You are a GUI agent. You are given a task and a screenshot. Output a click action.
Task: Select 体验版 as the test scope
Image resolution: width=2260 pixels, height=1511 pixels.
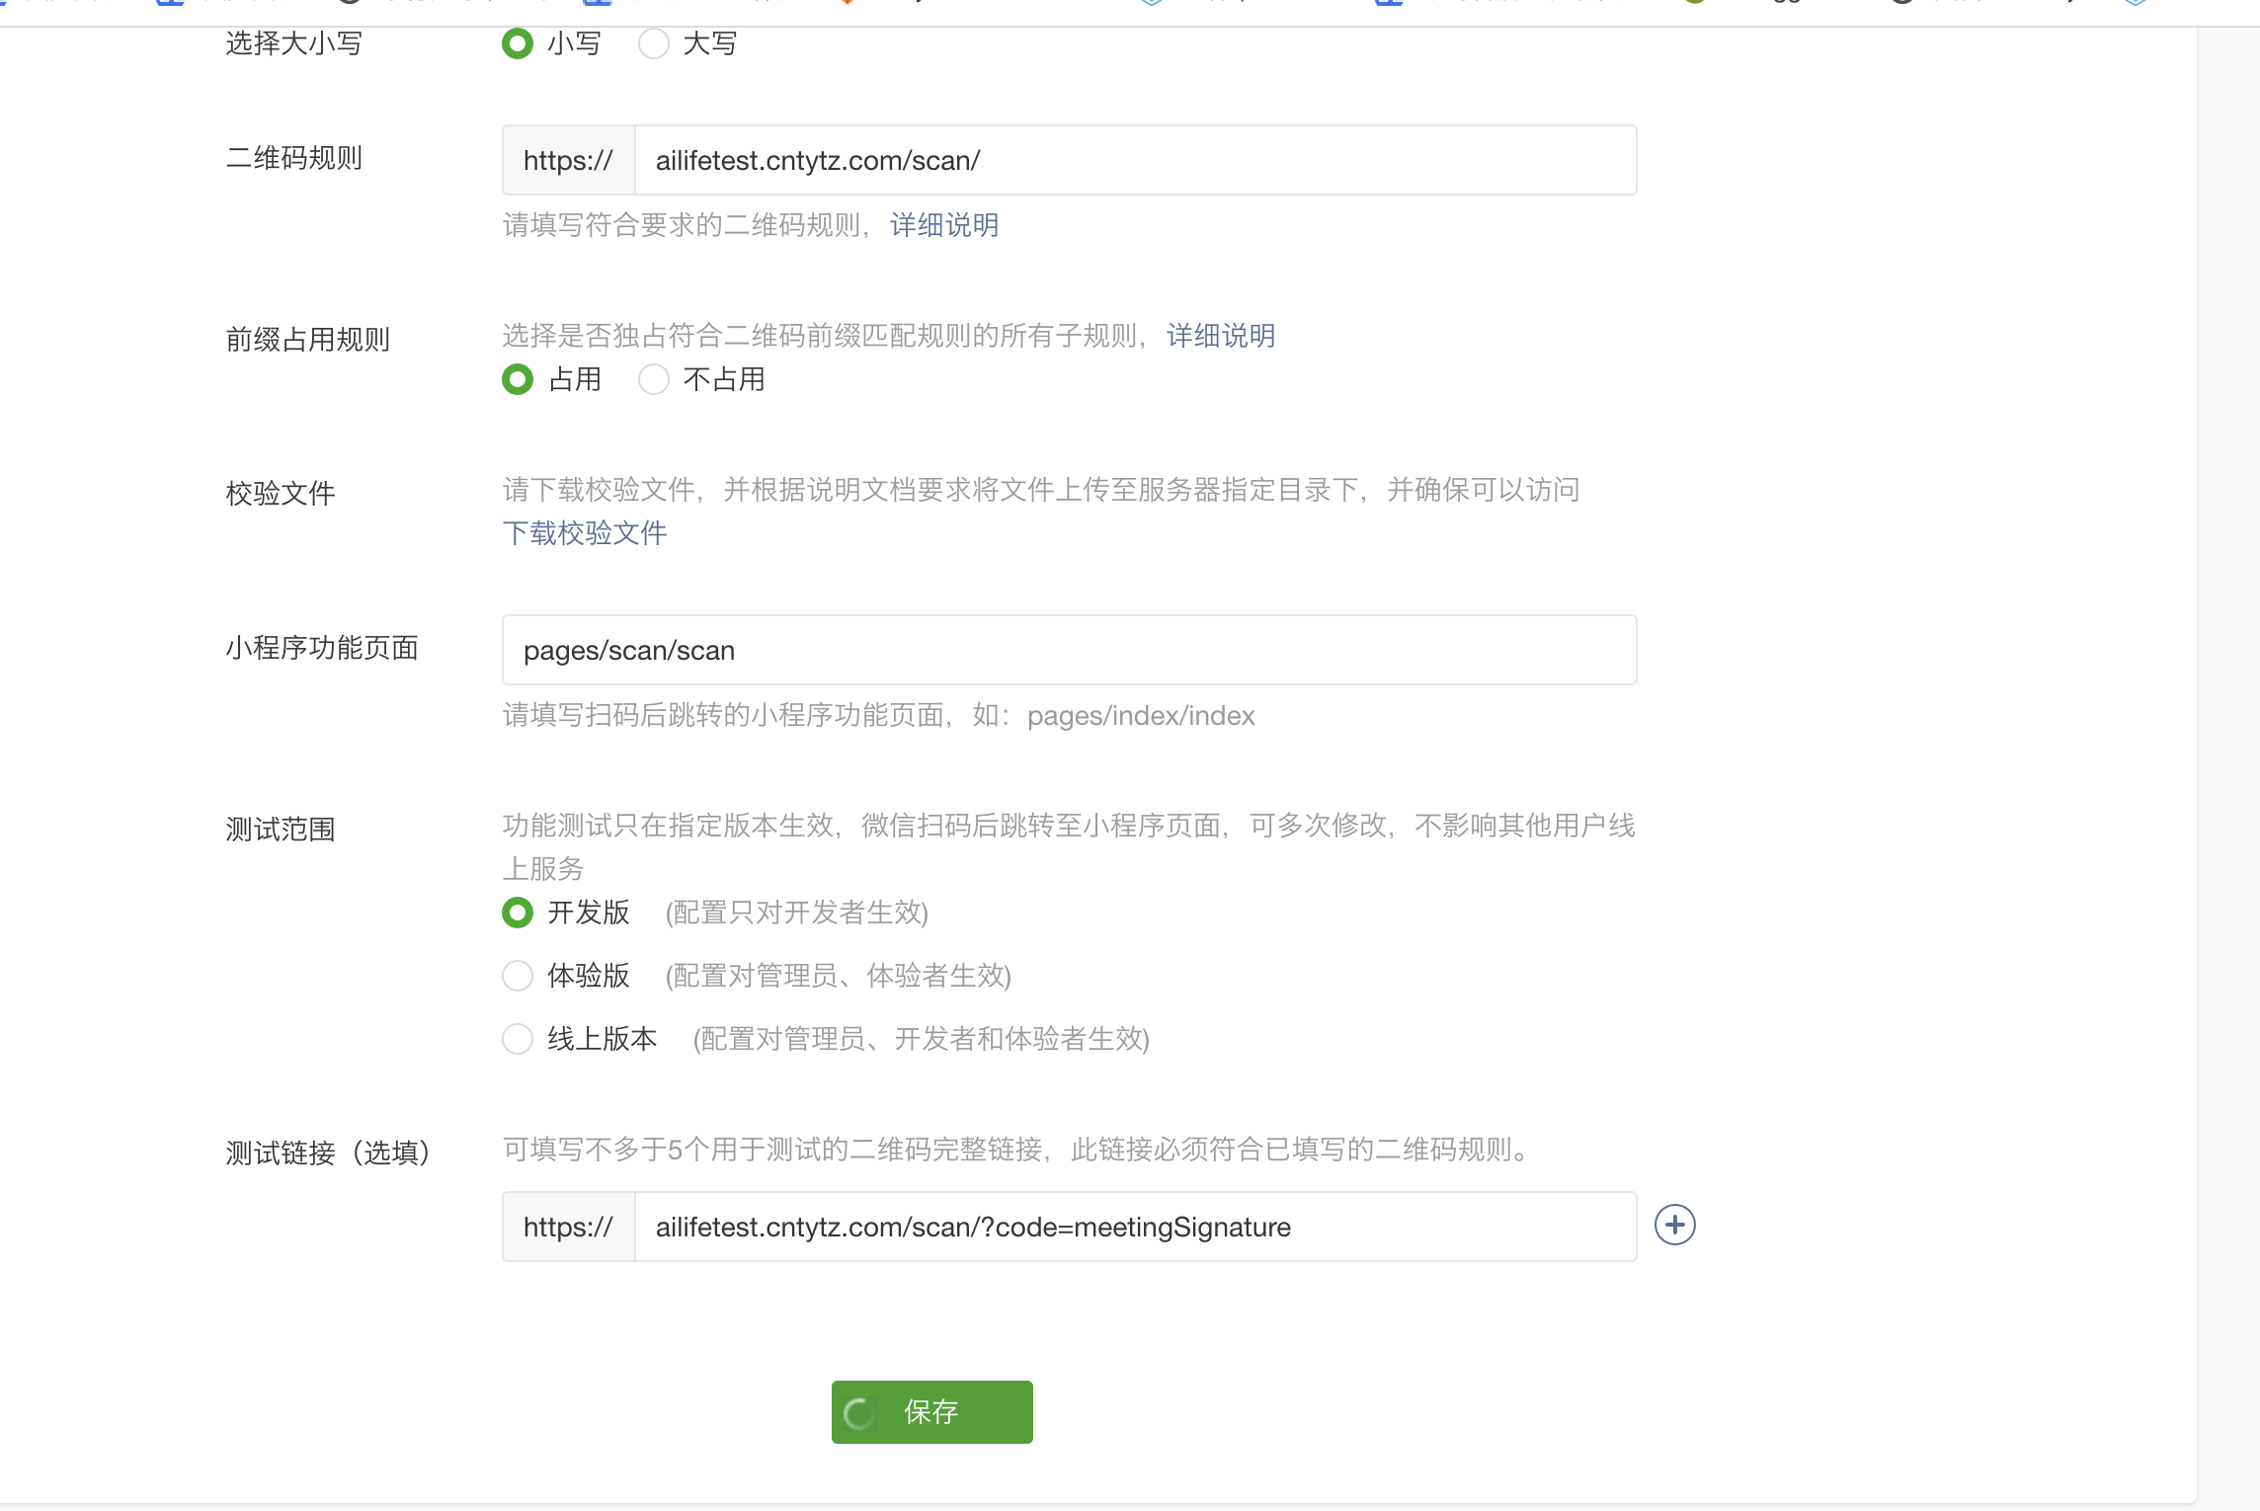pyautogui.click(x=518, y=976)
